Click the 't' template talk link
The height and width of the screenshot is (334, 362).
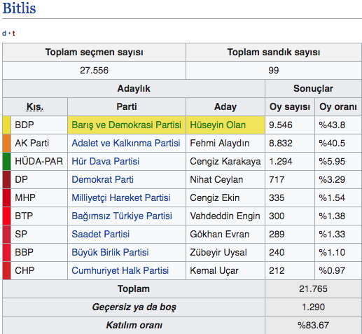[x=13, y=34]
